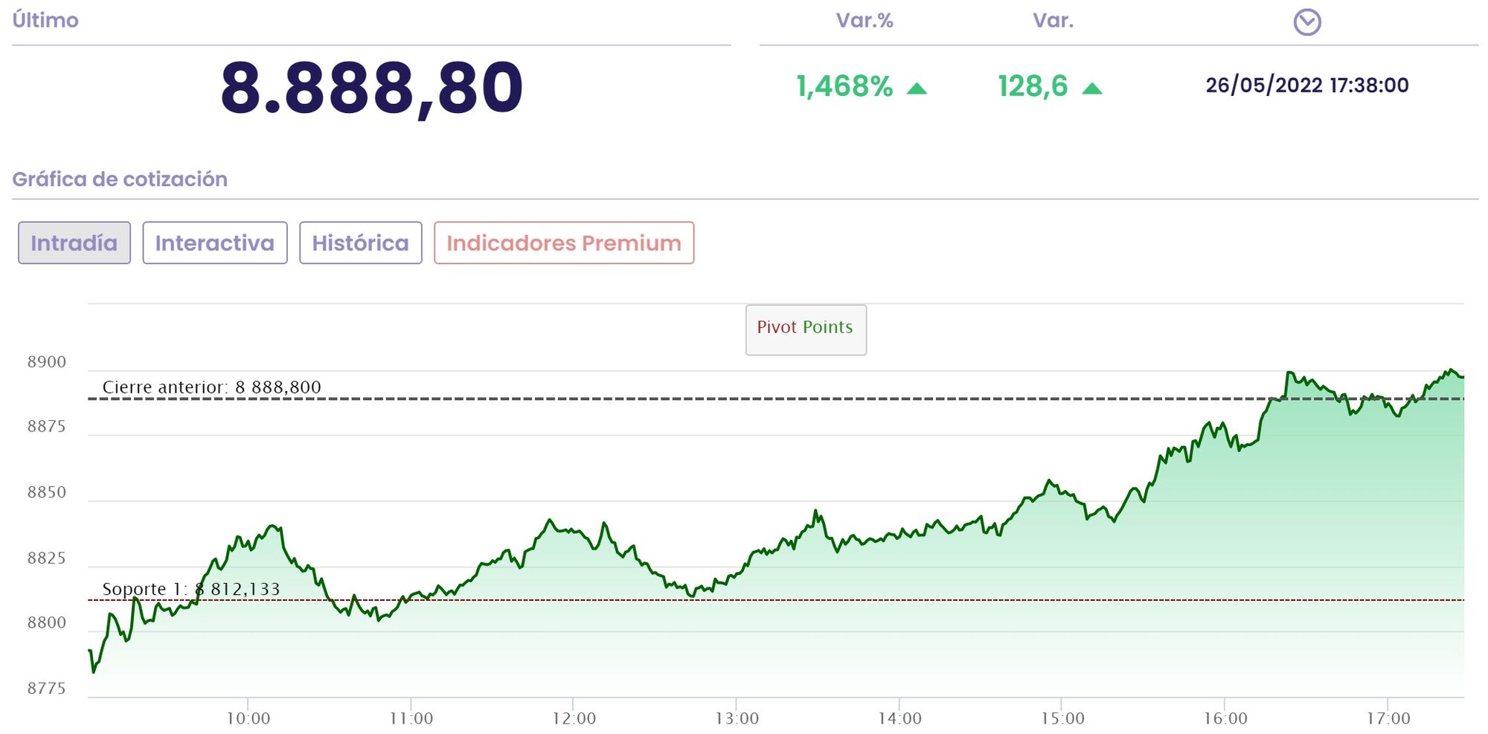Click the 8900 price axis label
1488x734 pixels.
point(47,362)
